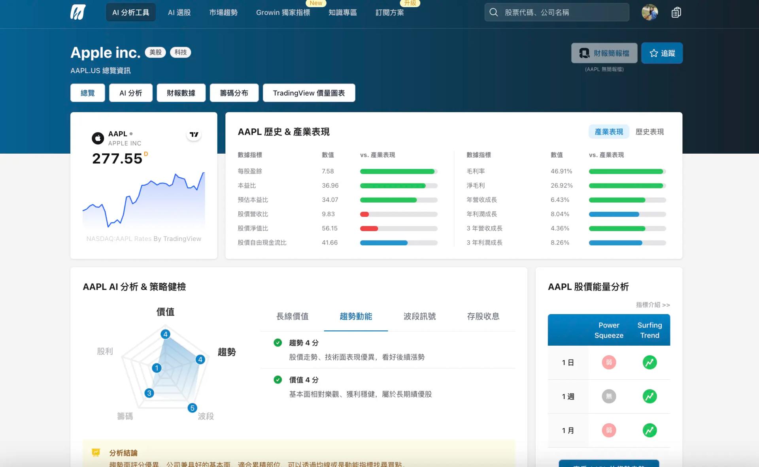Click the 1月 Surfing Trend green icon

[x=649, y=430]
